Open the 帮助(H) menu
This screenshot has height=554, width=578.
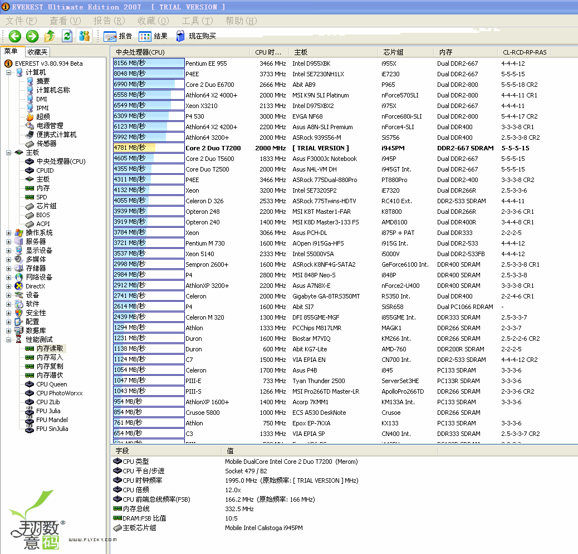tap(242, 21)
